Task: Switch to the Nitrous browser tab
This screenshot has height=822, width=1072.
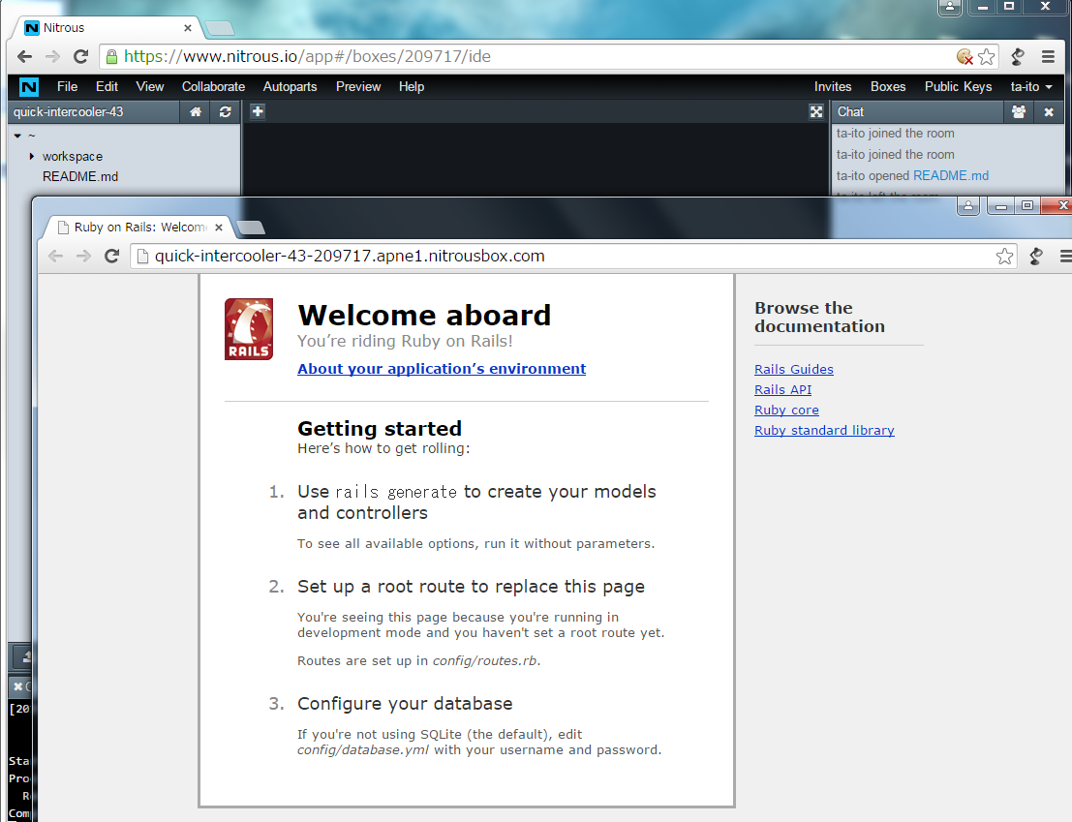Action: [106, 28]
